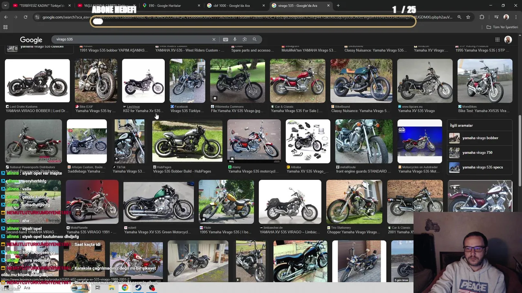Viewport: 522px width, 293px height.
Task: Open Flickr 1995 Virago 535 image
Action: click(x=226, y=202)
